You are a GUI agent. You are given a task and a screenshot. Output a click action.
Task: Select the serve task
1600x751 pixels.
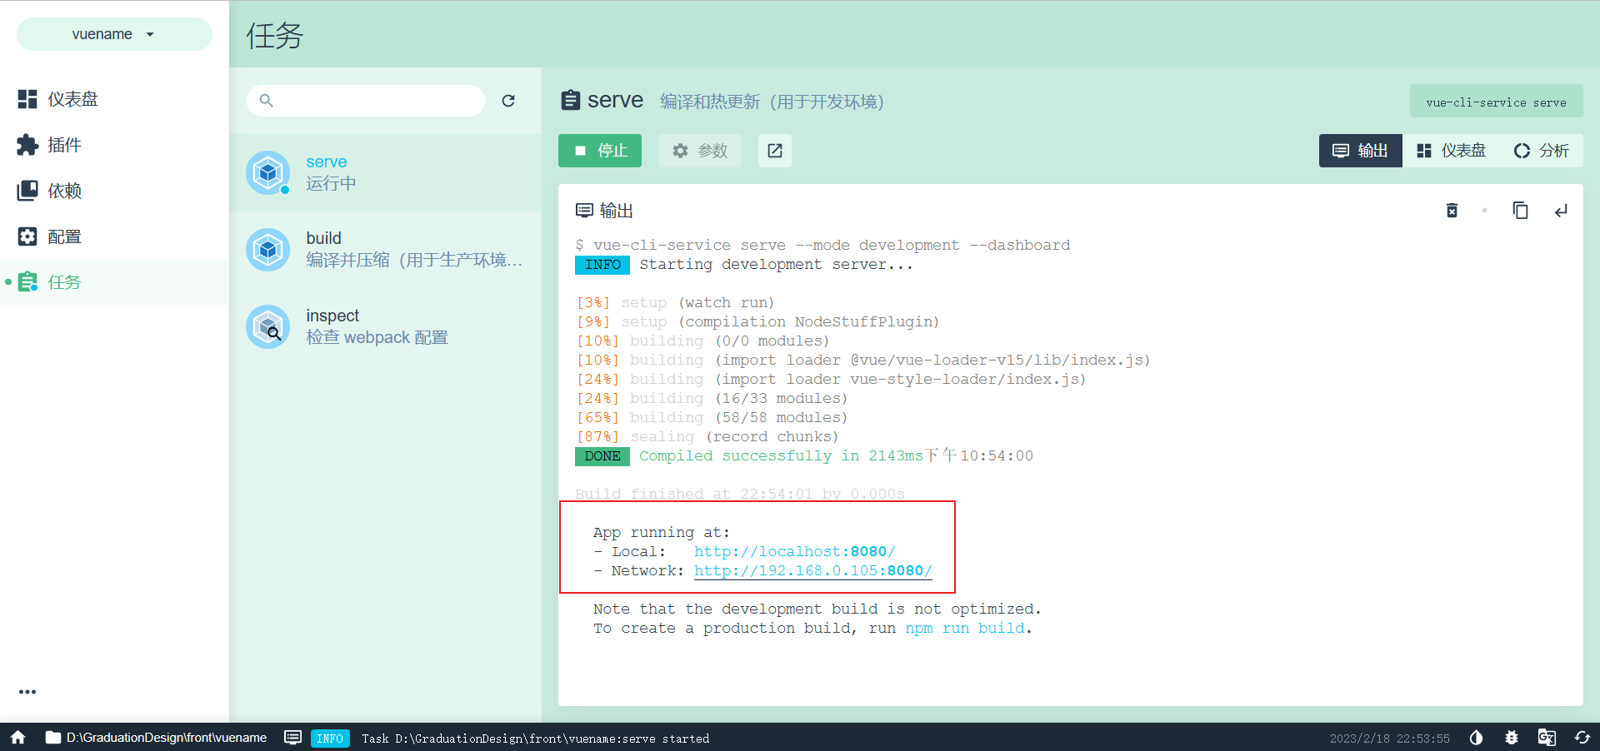coord(385,172)
